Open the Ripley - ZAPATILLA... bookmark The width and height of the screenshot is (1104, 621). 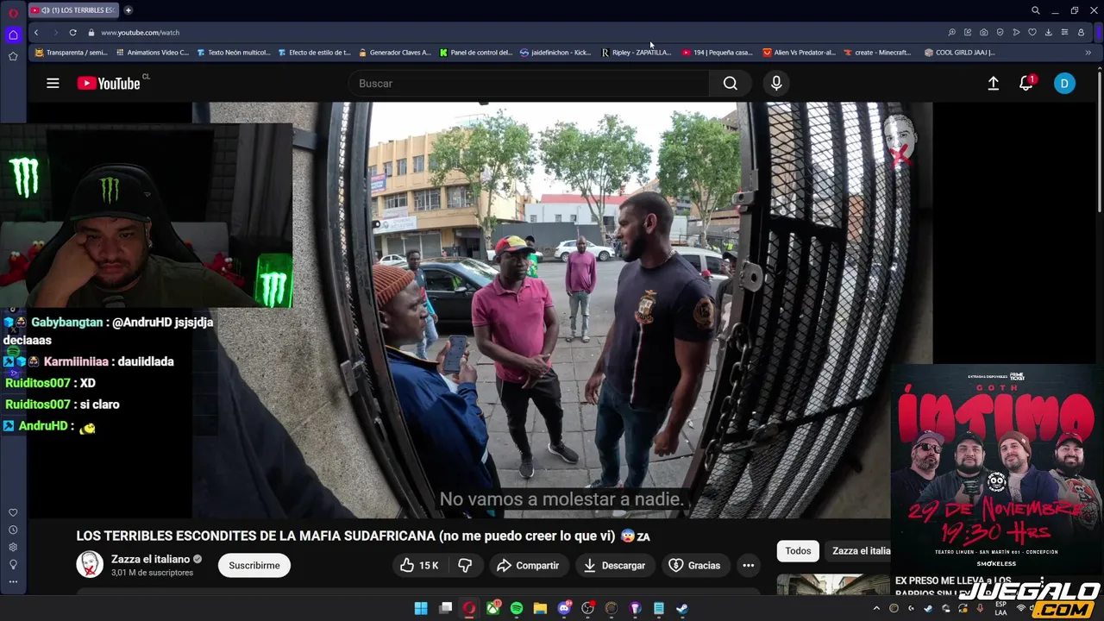point(637,53)
